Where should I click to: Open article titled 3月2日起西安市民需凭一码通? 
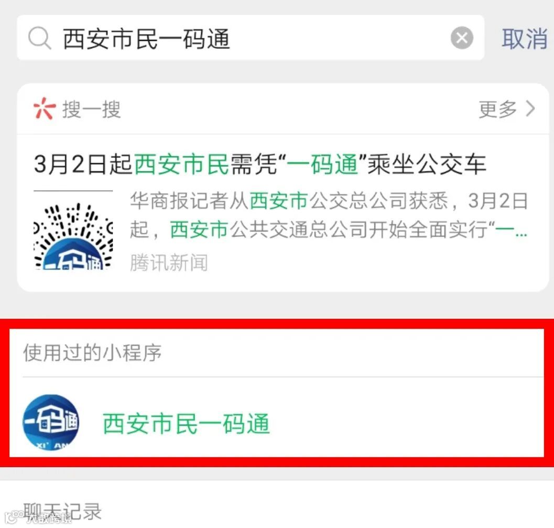(260, 165)
